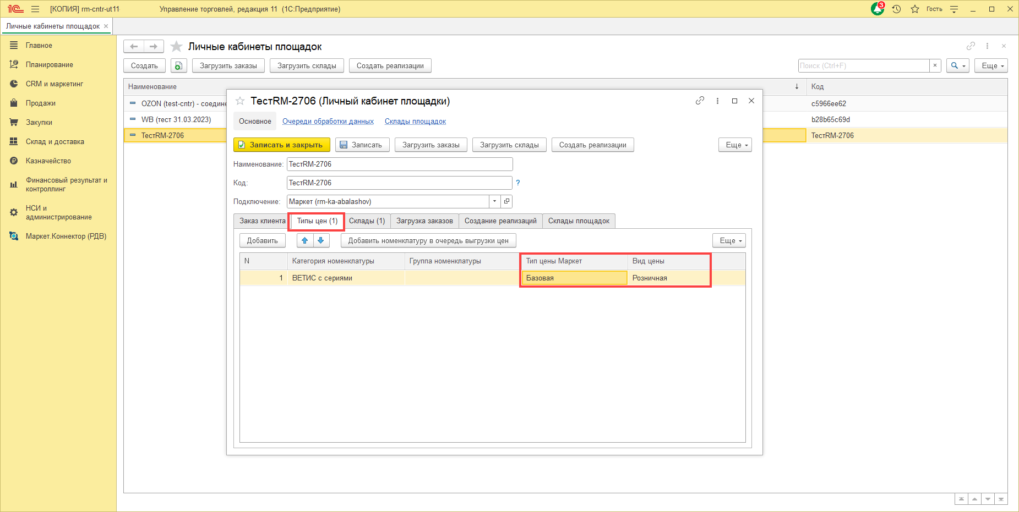Open the Еще menu in dialog toolbar

[x=734, y=145]
